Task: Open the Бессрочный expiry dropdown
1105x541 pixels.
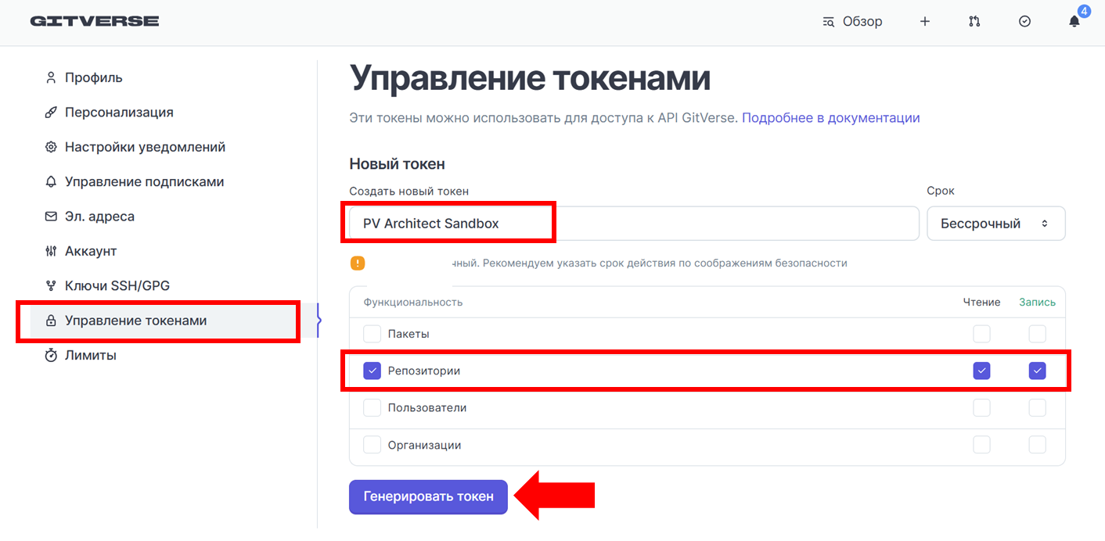Action: (996, 224)
